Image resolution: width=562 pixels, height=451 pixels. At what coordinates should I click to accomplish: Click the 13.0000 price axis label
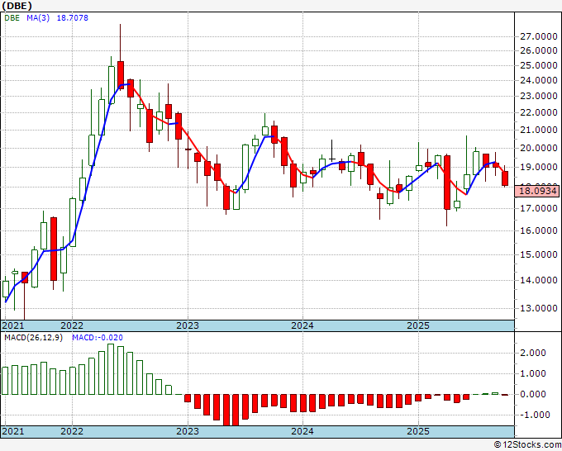[x=538, y=308]
